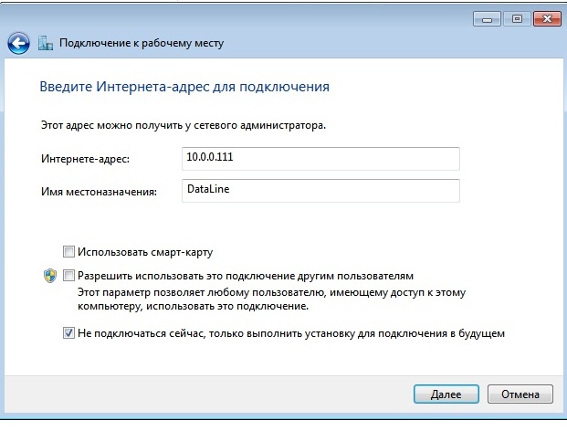Viewport: 567px width, 431px height.
Task: Click the blue back arrow button
Action: (x=18, y=43)
